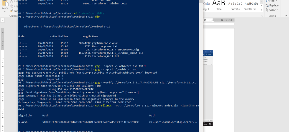This screenshot has width=289, height=132.
Task: Click the Copy icon in Word's Clipboard group
Action: [x=12, y=6]
